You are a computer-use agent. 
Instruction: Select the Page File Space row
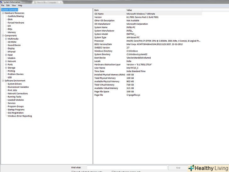[x=148, y=92]
